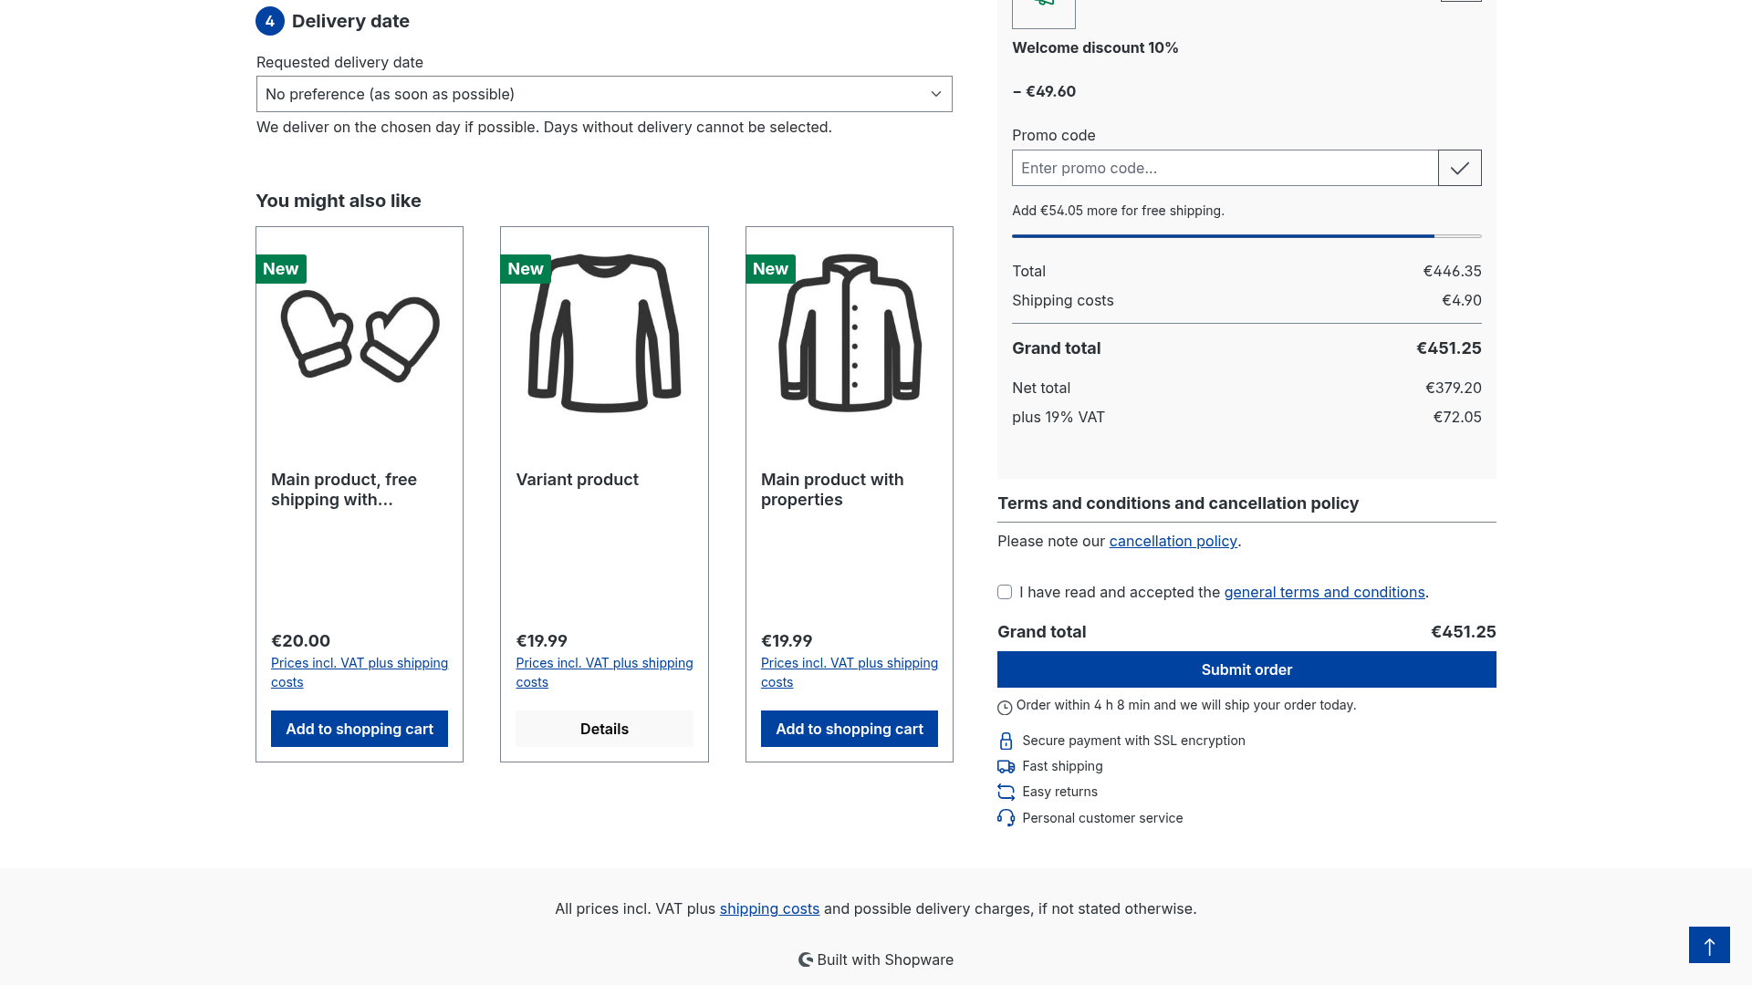The image size is (1752, 985).
Task: Click the promo code checkmark apply icon
Action: (x=1460, y=168)
